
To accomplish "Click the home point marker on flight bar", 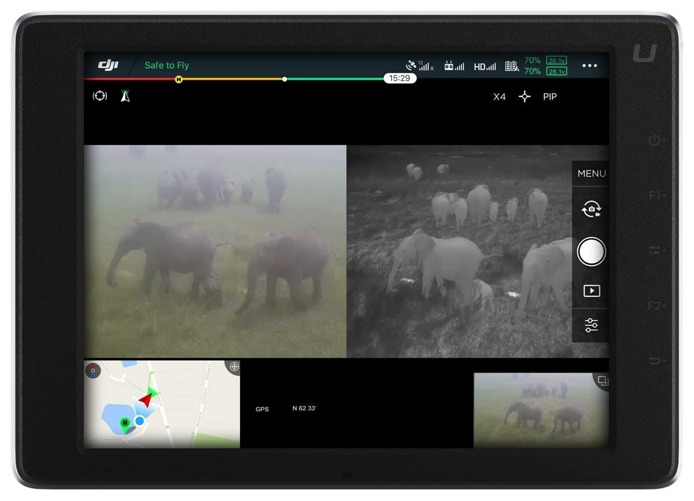I will pos(179,79).
